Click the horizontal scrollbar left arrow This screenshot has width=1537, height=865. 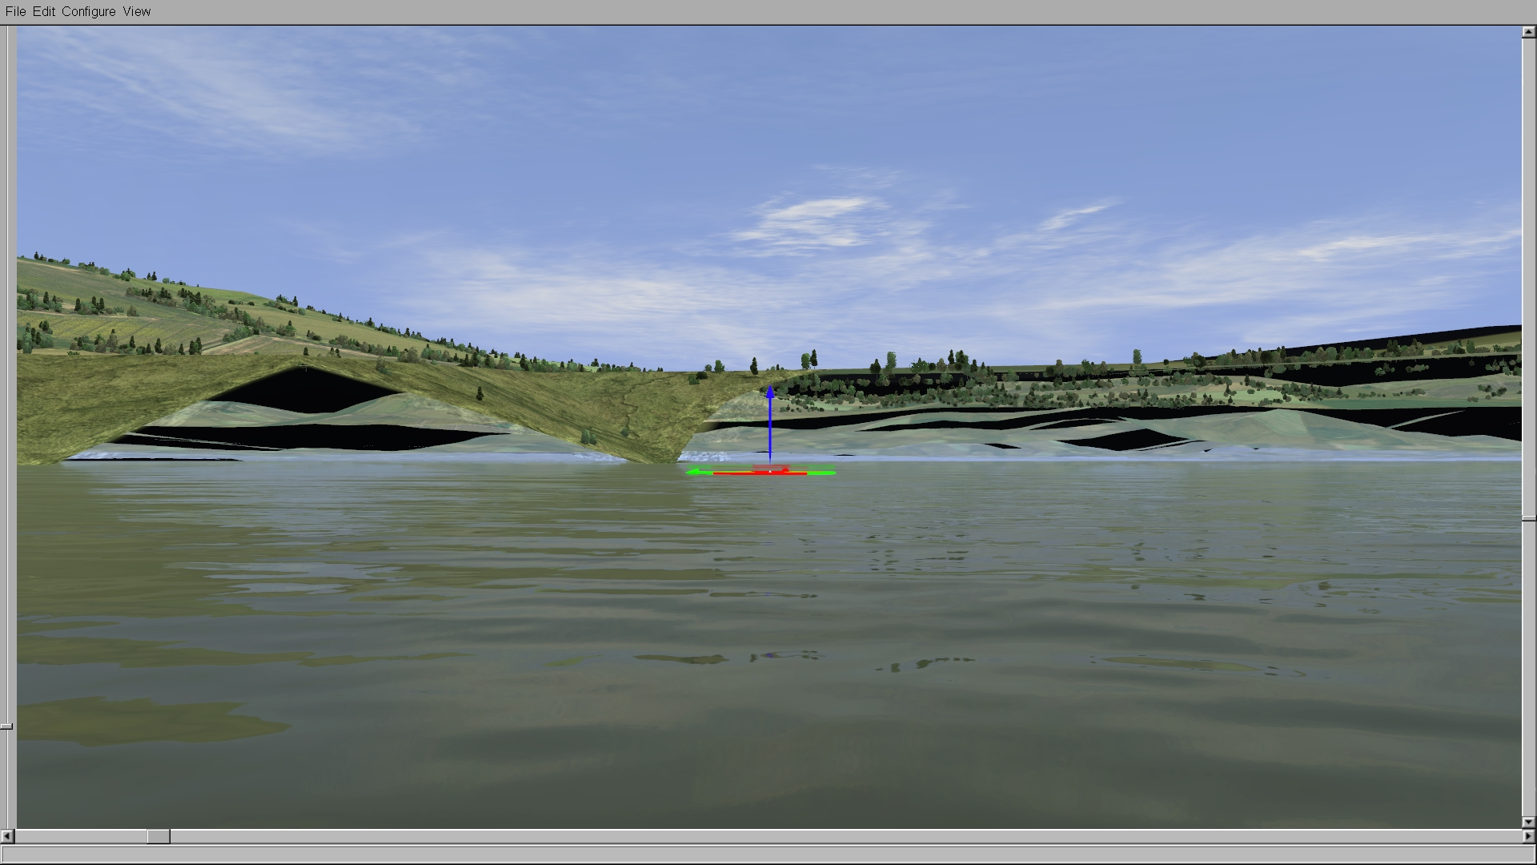pos(7,836)
